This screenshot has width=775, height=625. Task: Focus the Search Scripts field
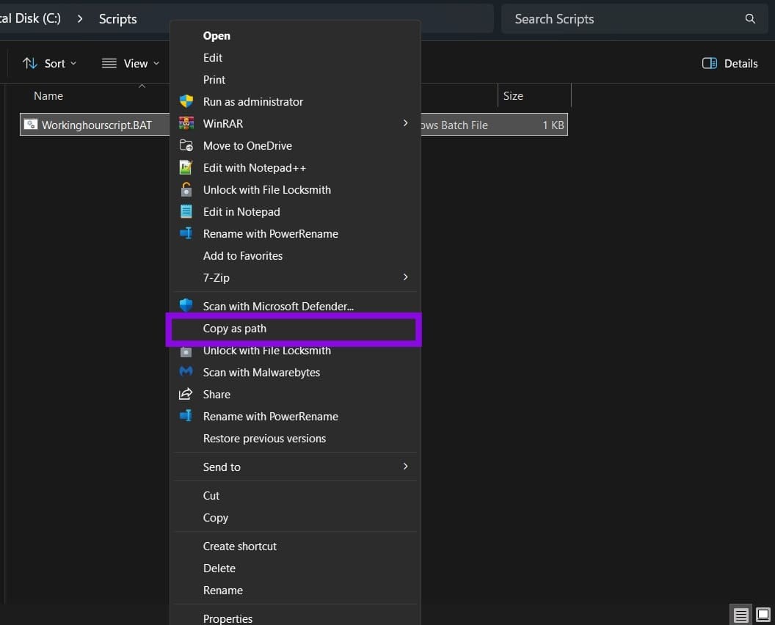(635, 19)
